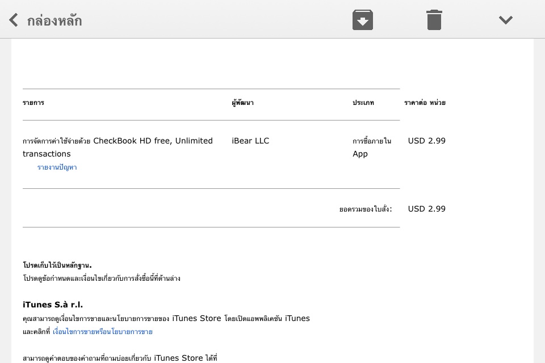Select the iBear LLC developer cell
Image resolution: width=545 pixels, height=363 pixels.
click(x=250, y=141)
